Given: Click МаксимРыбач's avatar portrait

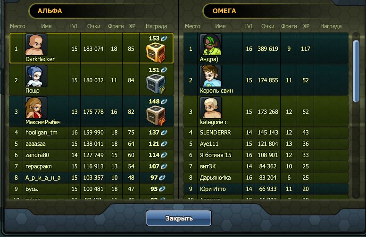Looking at the screenshot, I should point(36,108).
